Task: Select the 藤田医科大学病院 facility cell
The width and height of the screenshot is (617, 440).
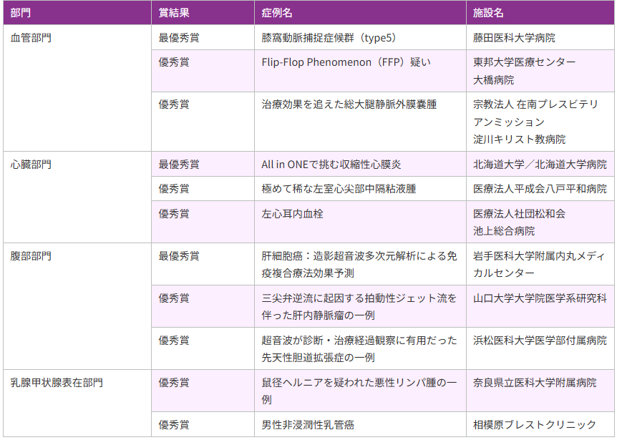Action: click(514, 38)
